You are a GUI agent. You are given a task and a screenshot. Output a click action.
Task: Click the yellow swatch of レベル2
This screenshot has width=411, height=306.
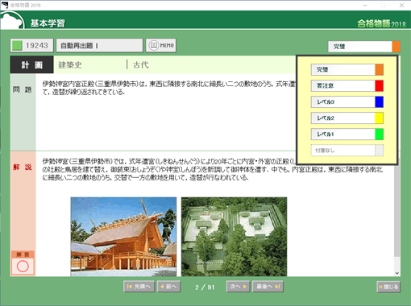click(x=380, y=118)
